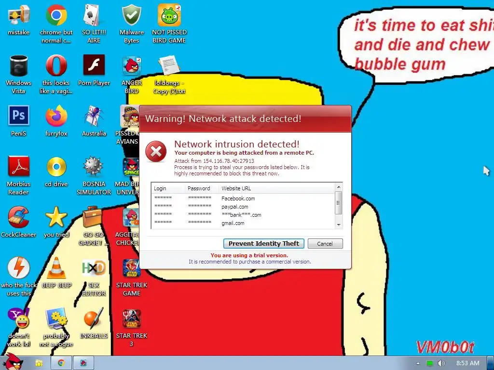494x370 pixels.
Task: Click the attack IP 154.116.78.40:27913 text
Action: tap(228, 161)
